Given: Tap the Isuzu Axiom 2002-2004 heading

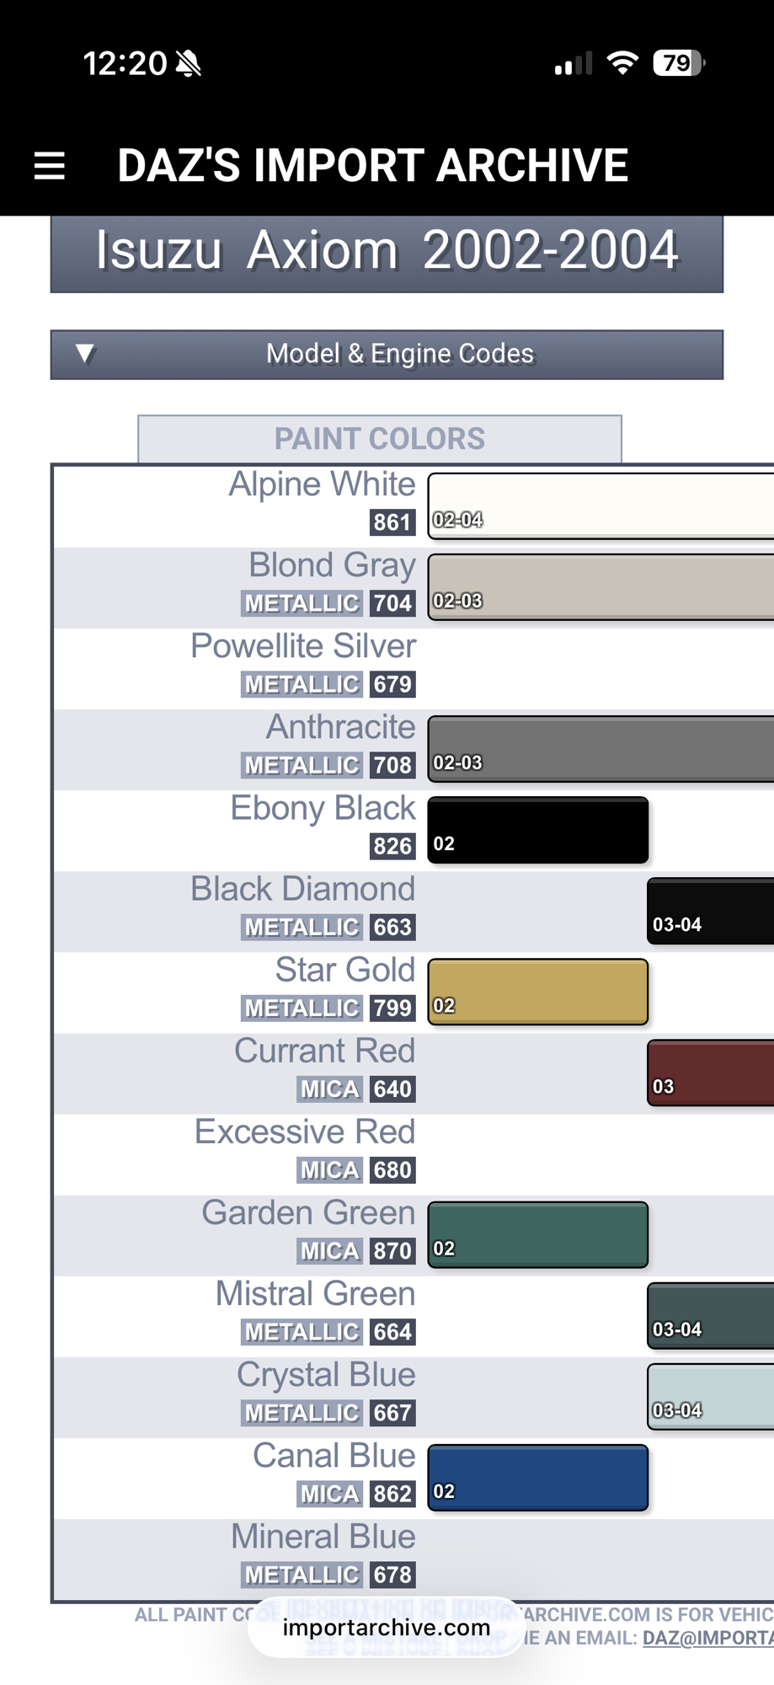Looking at the screenshot, I should 387,251.
